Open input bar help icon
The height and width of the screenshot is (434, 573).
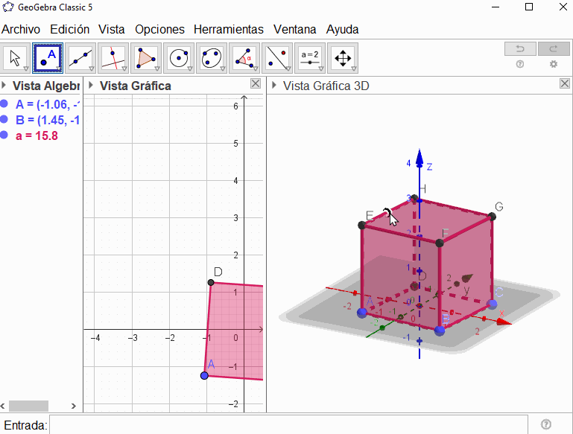click(546, 424)
